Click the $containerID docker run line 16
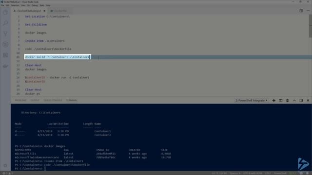The image size is (312, 175). coord(57,77)
